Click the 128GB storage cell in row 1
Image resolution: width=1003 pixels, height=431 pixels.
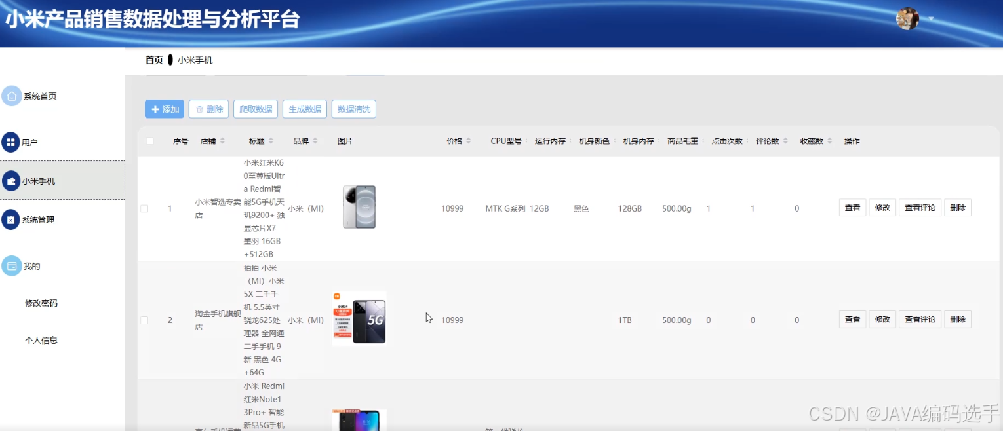(x=630, y=208)
